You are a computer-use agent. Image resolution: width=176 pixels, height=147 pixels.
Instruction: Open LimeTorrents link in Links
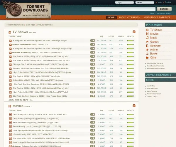point(152,91)
